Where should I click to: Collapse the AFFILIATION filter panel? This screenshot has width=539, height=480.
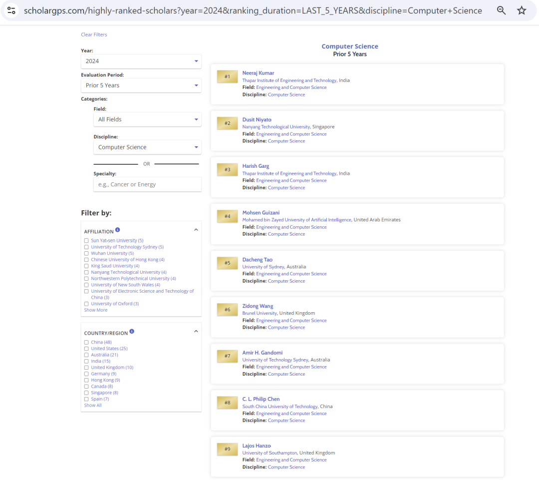click(x=196, y=230)
